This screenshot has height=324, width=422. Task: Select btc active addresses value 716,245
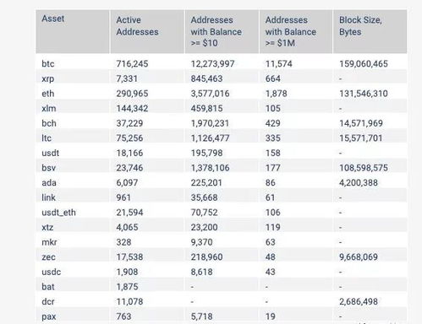pos(132,64)
